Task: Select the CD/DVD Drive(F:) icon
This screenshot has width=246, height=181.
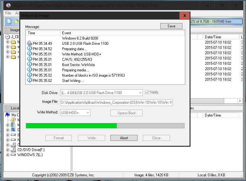Action: click(x=13, y=150)
